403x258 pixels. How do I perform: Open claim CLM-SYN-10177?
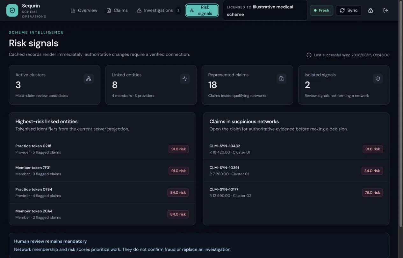[x=296, y=192]
